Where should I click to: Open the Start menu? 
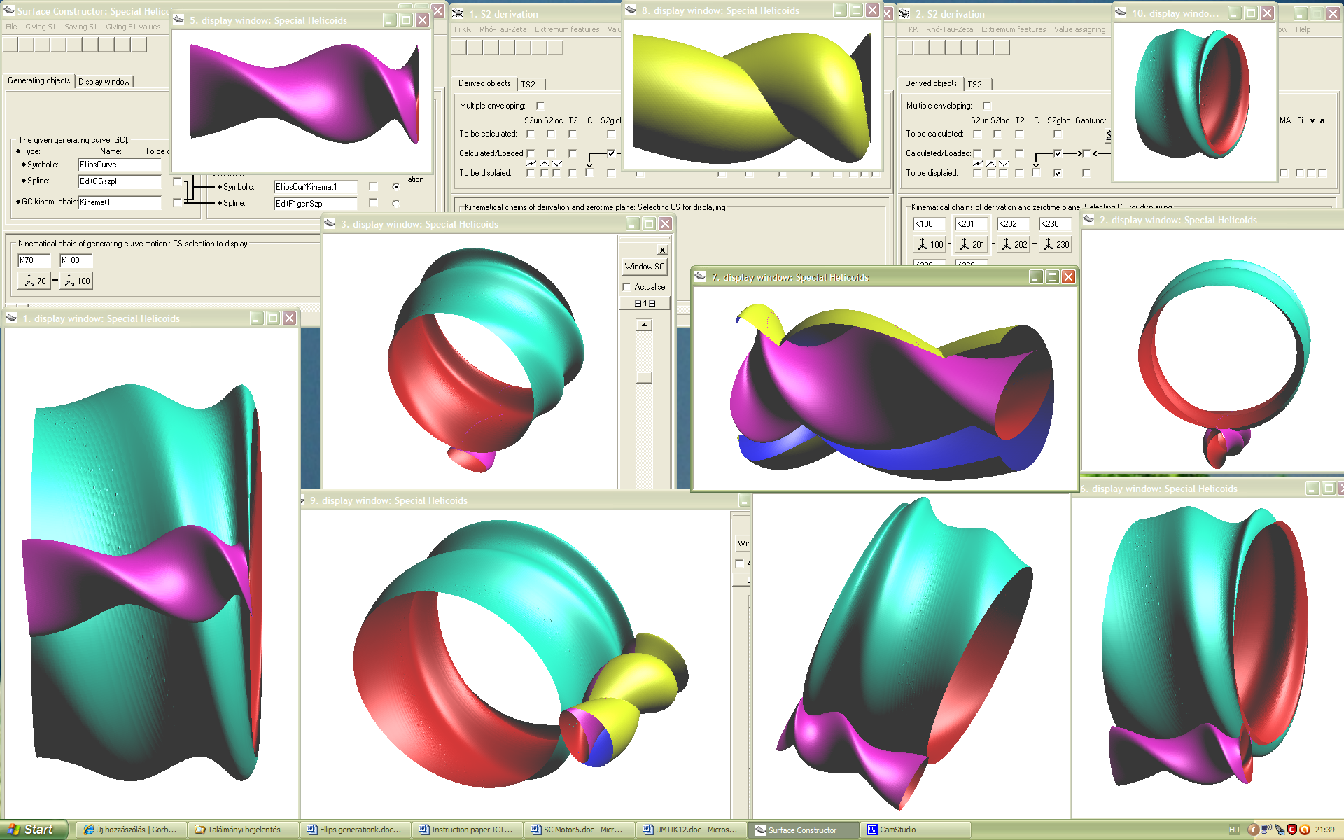point(34,829)
